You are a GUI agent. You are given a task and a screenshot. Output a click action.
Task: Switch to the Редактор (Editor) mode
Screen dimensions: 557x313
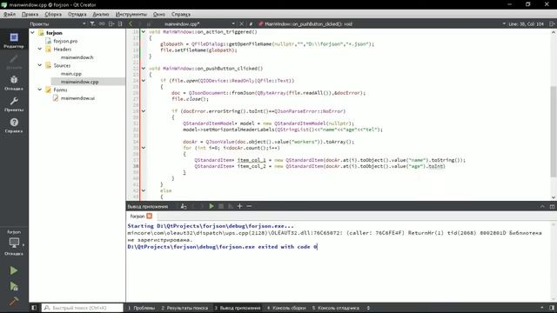point(14,40)
